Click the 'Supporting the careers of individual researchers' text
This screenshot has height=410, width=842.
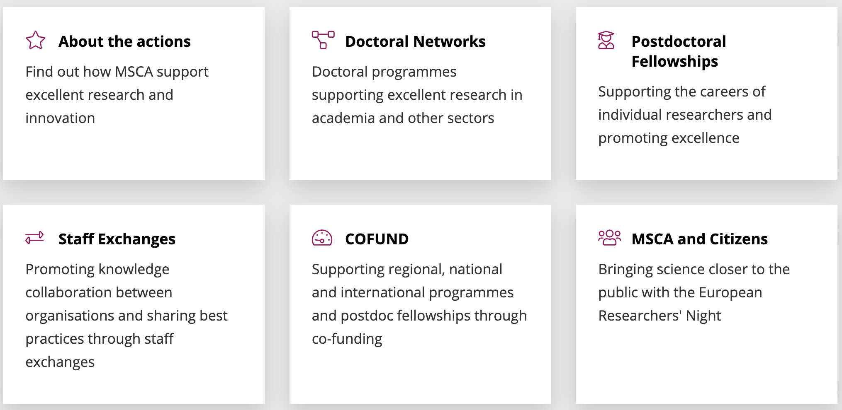coord(685,115)
